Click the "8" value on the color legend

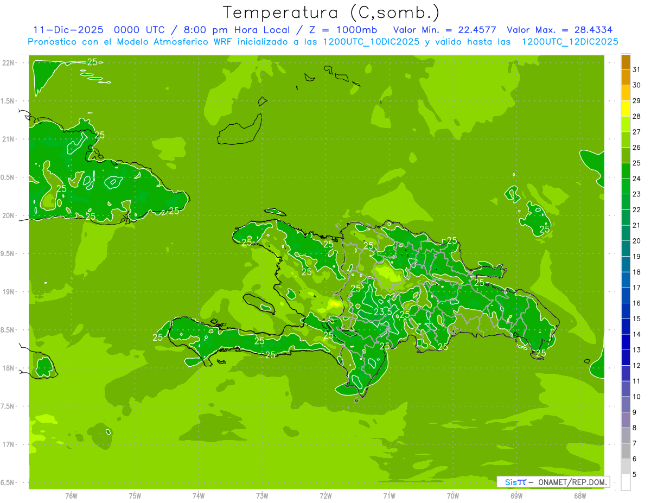point(635,428)
